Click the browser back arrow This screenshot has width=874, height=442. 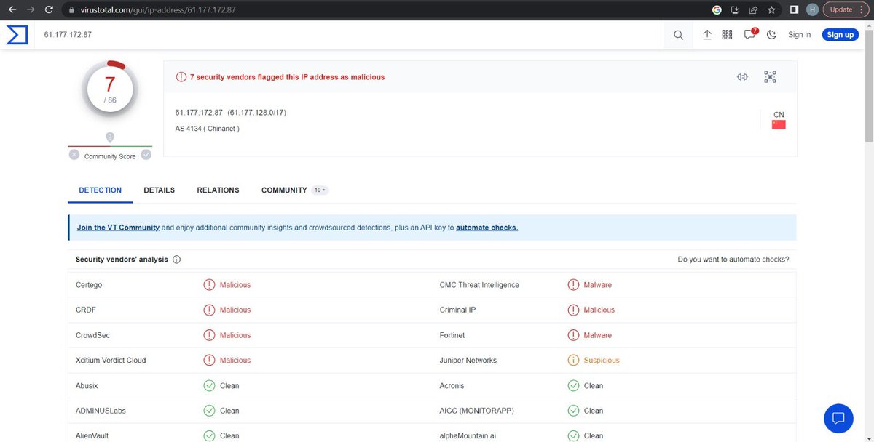[x=12, y=10]
